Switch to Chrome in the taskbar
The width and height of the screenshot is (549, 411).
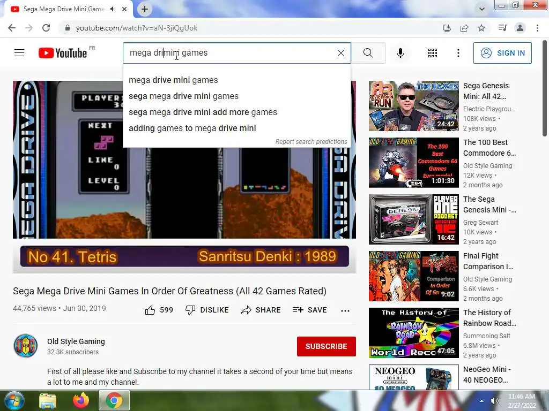tap(114, 400)
